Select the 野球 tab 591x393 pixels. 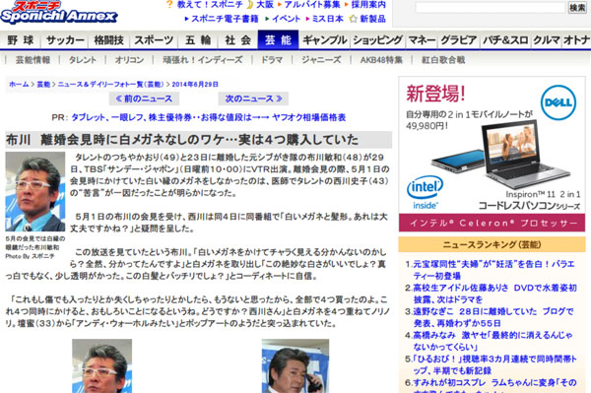(21, 40)
